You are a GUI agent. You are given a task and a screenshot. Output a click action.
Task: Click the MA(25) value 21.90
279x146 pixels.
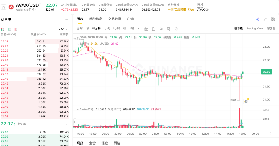pos(115,44)
